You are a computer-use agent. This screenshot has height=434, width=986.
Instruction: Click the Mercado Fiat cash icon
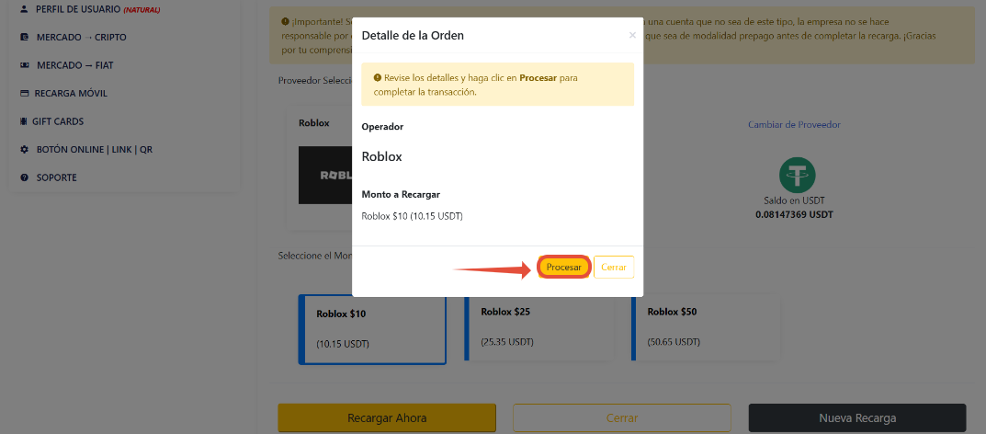24,64
